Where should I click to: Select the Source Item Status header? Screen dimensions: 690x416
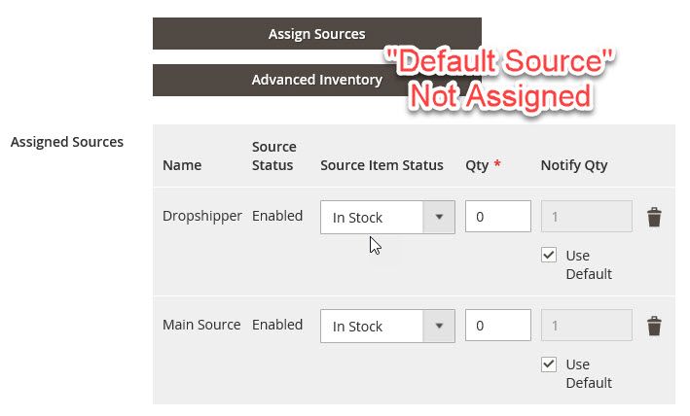point(381,165)
